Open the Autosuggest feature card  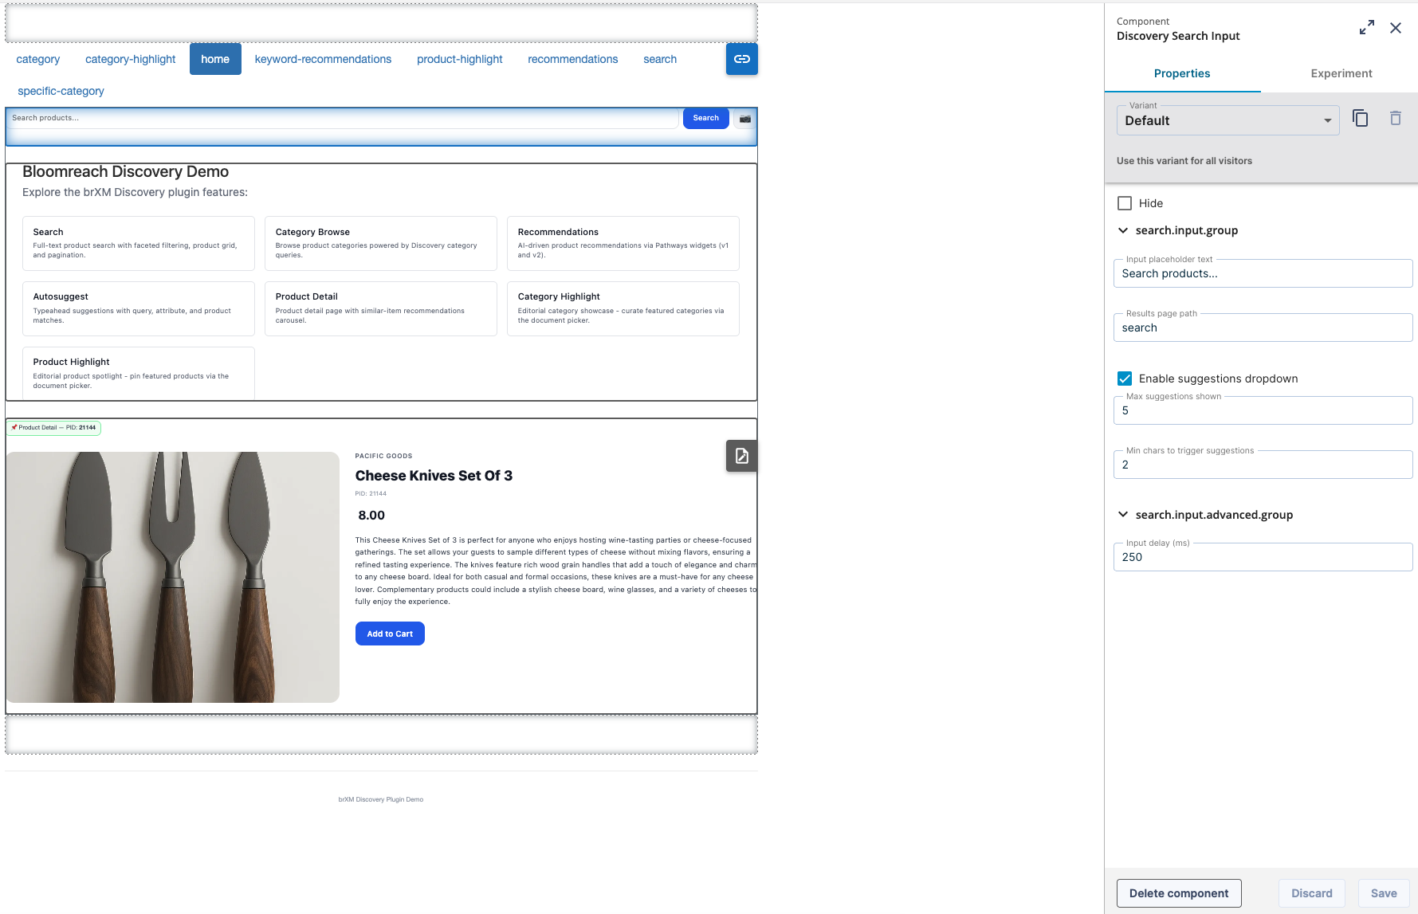pos(139,308)
